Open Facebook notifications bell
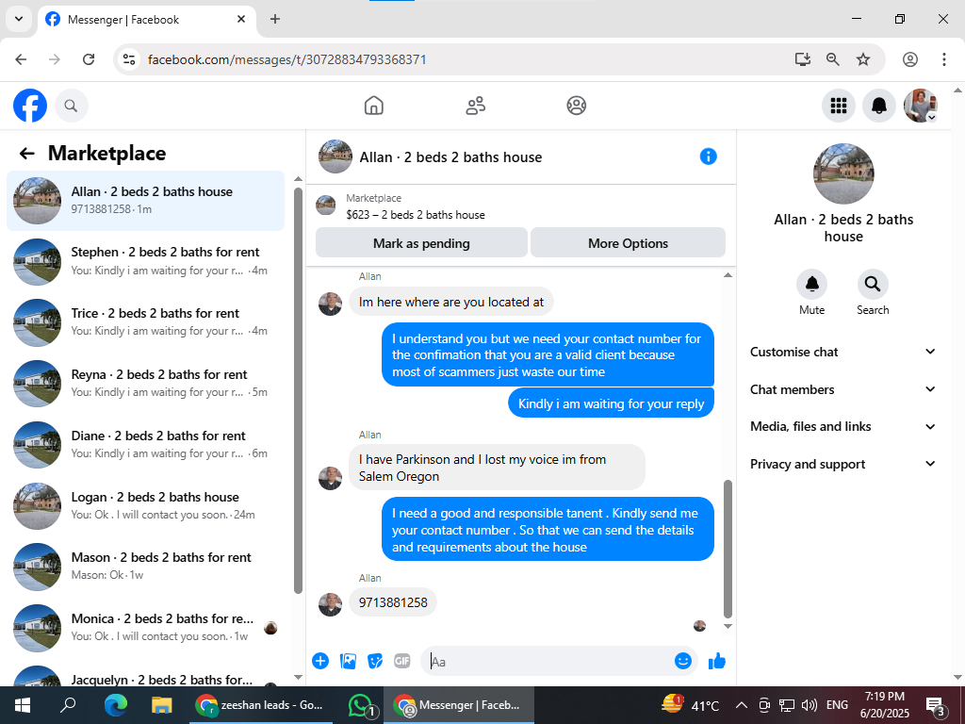965x724 pixels. click(x=879, y=106)
